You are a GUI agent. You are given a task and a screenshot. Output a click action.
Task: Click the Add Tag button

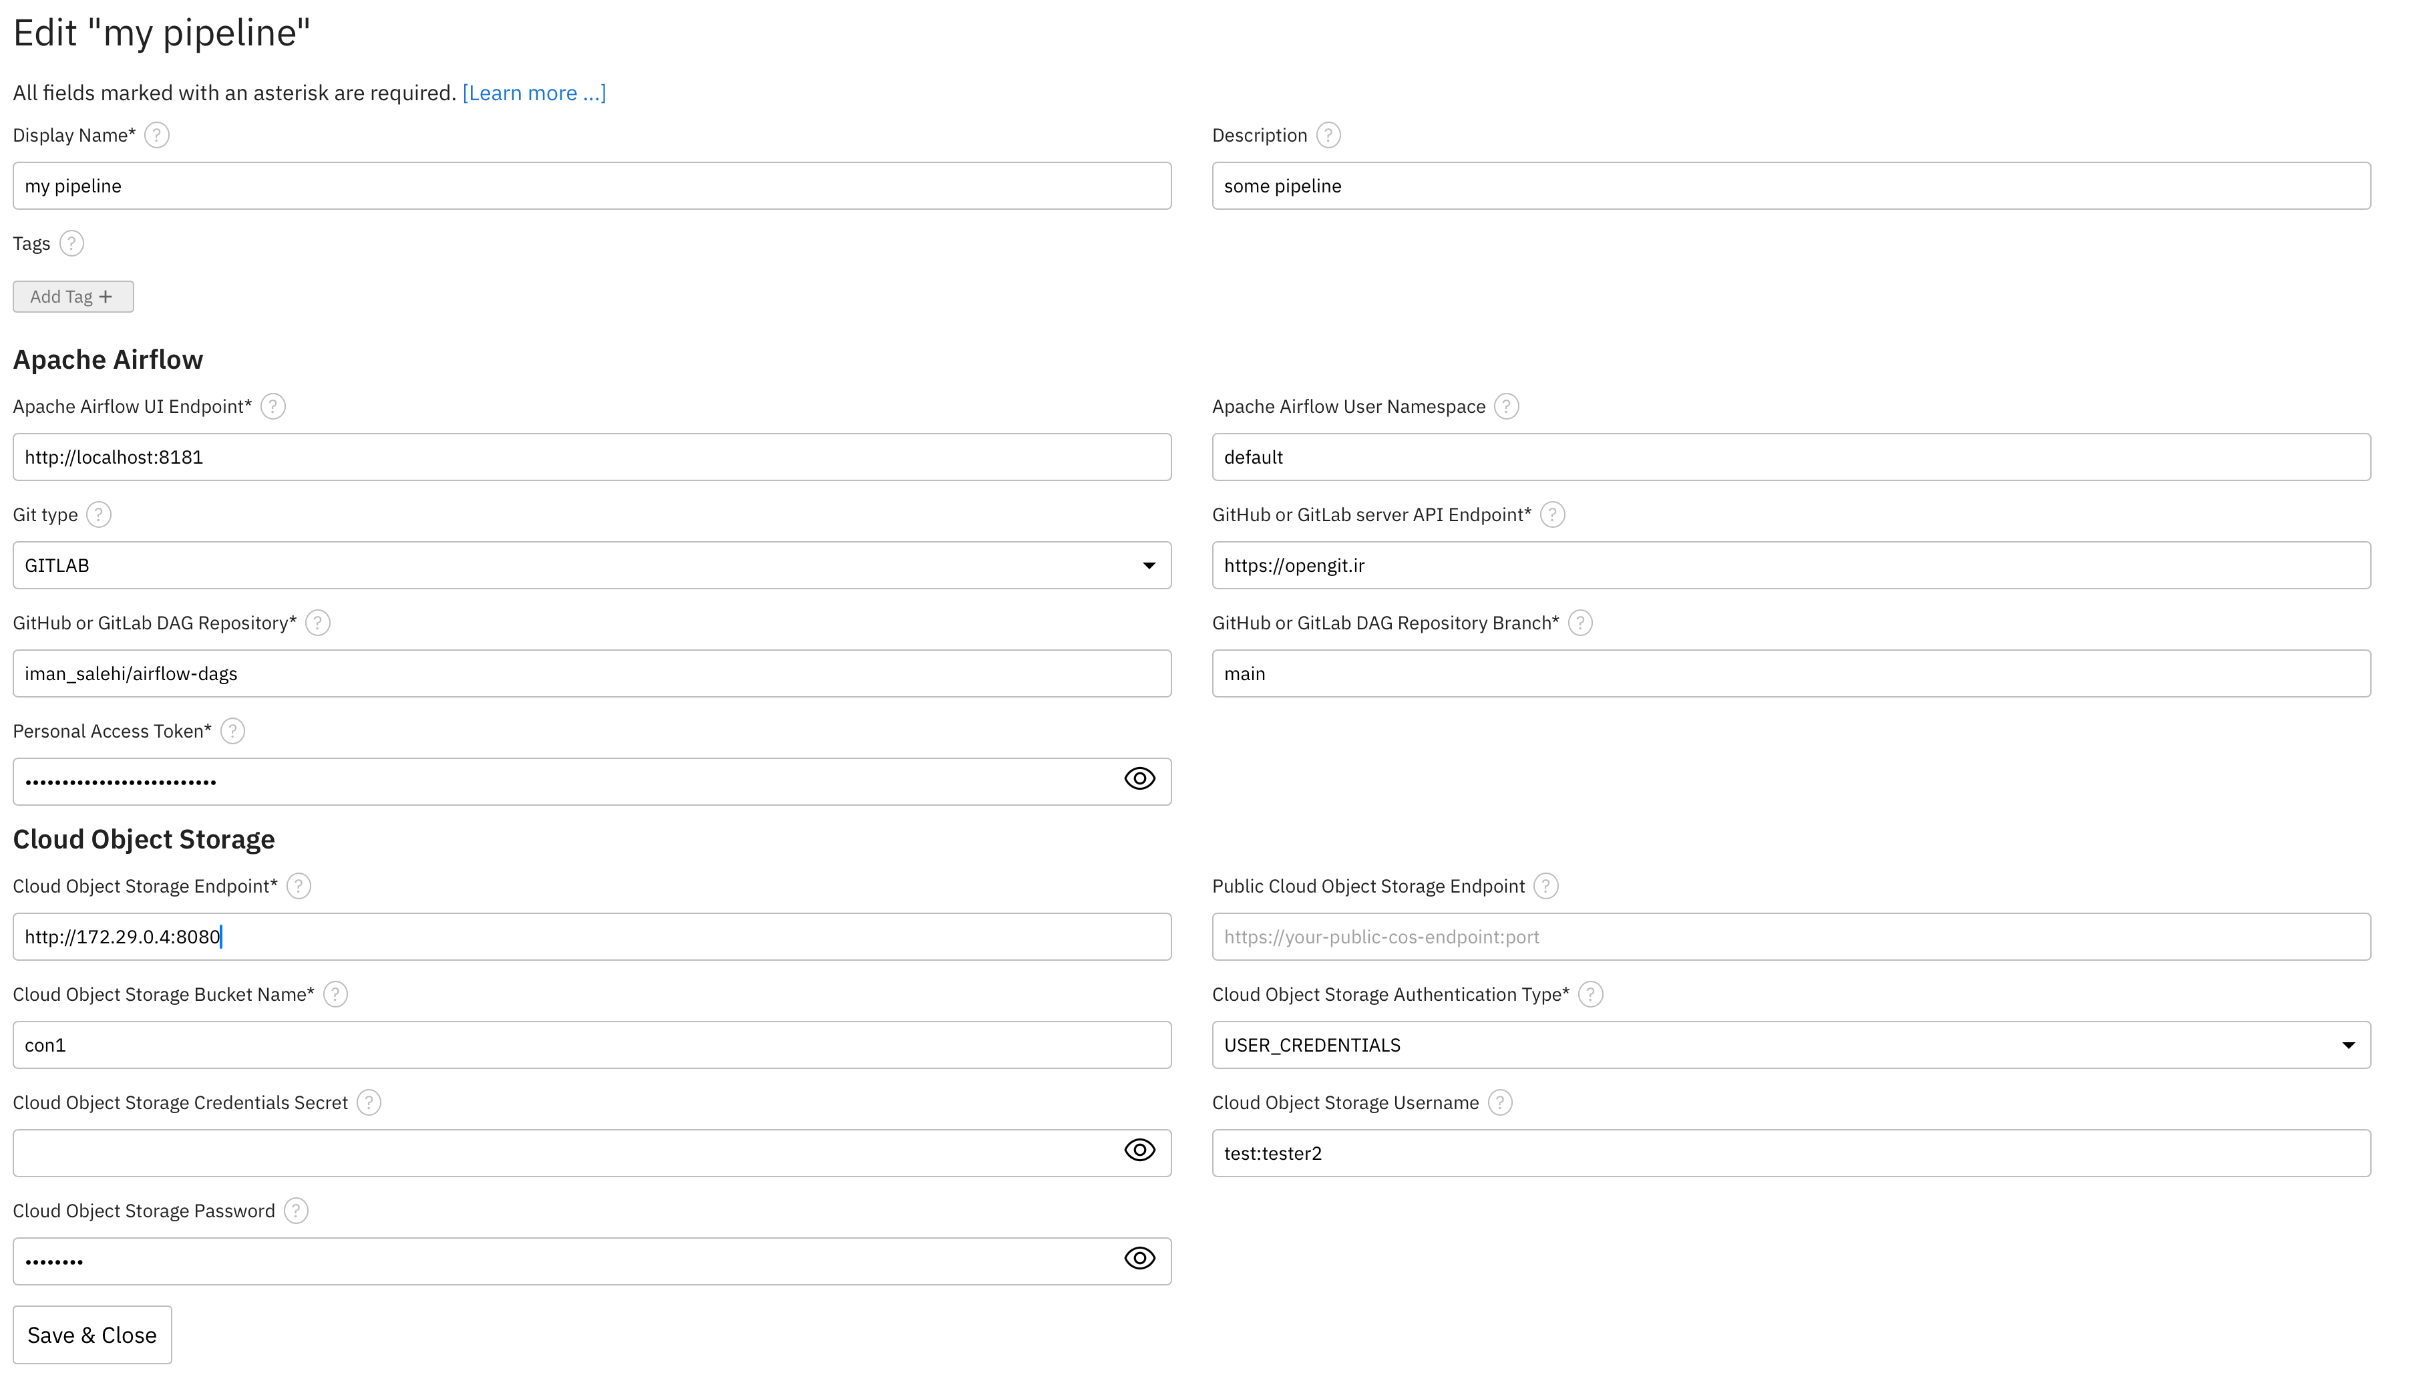point(73,297)
